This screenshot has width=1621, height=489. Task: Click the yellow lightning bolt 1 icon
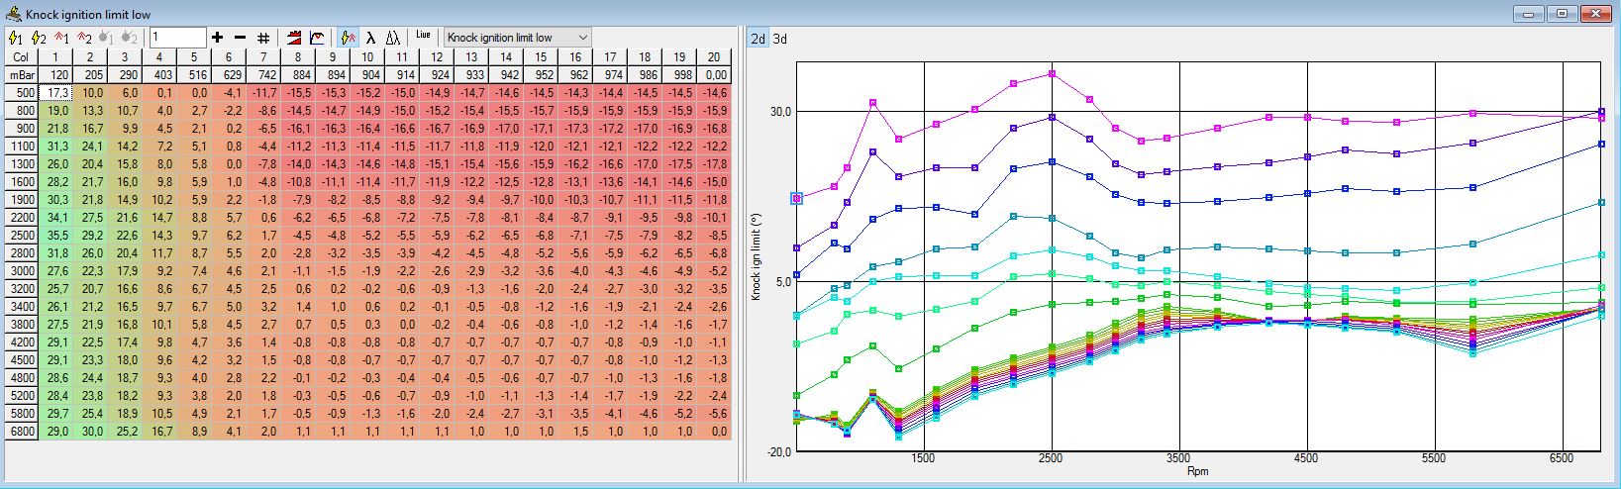(x=15, y=38)
